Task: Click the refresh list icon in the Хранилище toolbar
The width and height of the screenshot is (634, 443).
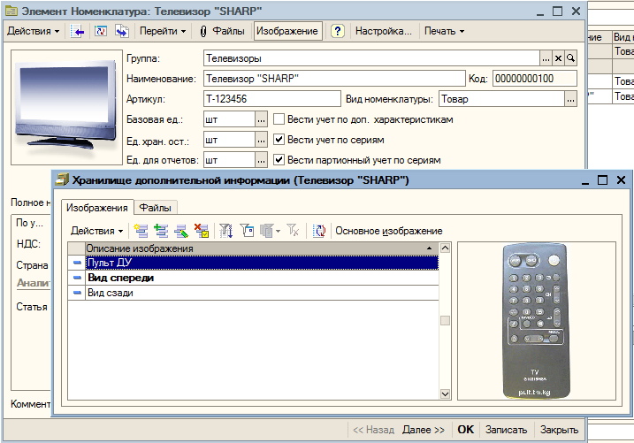Action: 319,231
